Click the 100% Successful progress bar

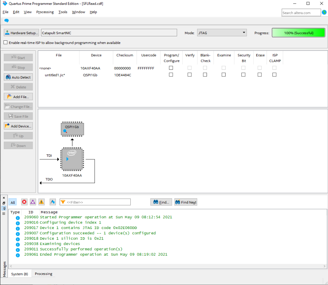(x=298, y=33)
